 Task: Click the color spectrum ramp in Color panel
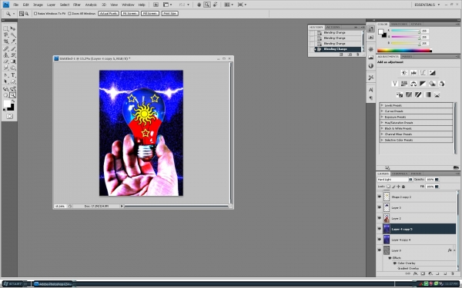[404, 51]
